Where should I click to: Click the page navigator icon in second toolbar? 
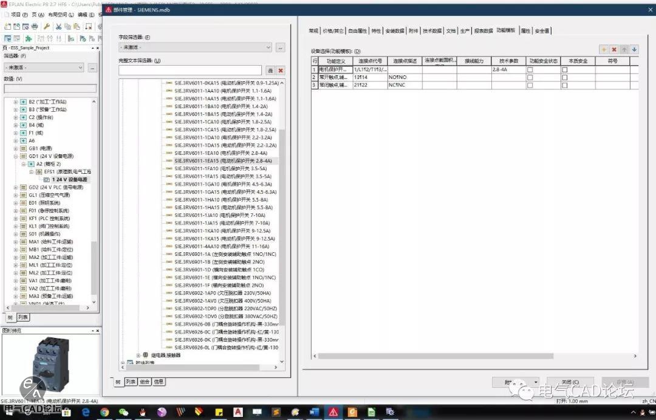[x=7, y=38]
